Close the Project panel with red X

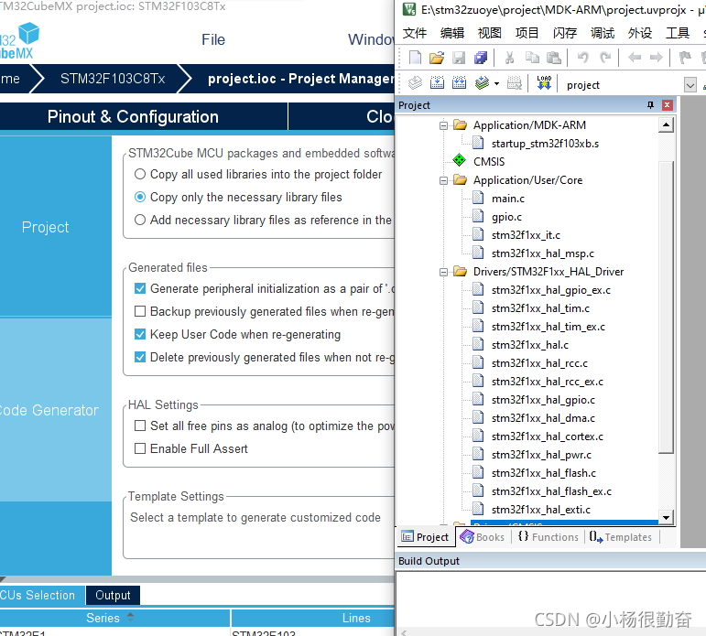point(668,105)
